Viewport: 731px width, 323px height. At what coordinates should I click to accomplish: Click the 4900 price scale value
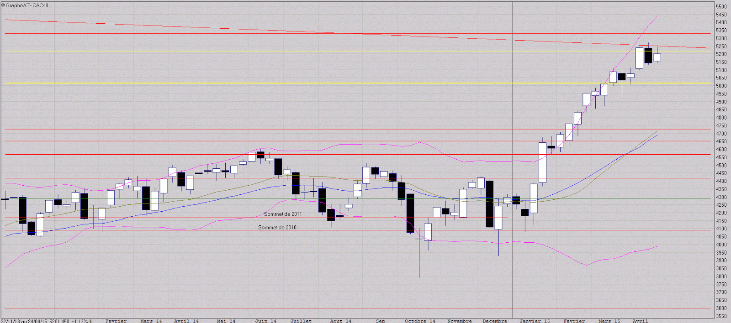pos(721,102)
